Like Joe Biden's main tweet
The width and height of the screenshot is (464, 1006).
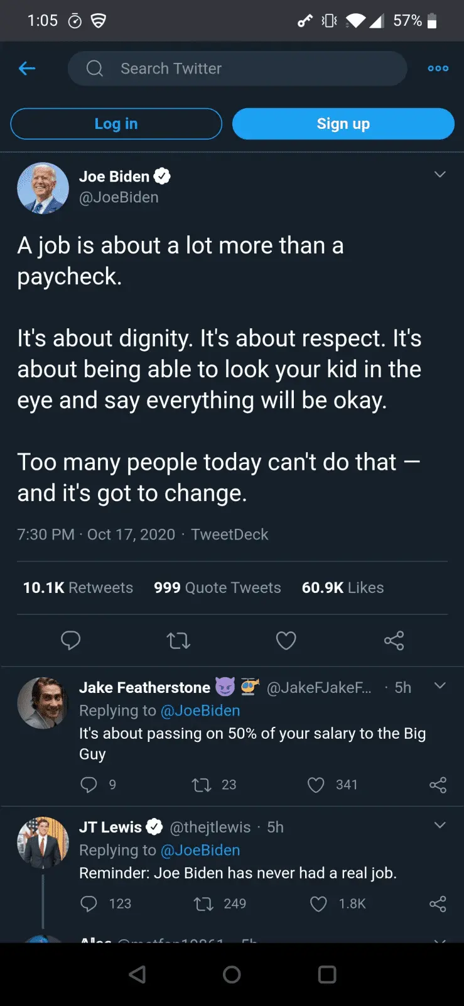coord(286,641)
